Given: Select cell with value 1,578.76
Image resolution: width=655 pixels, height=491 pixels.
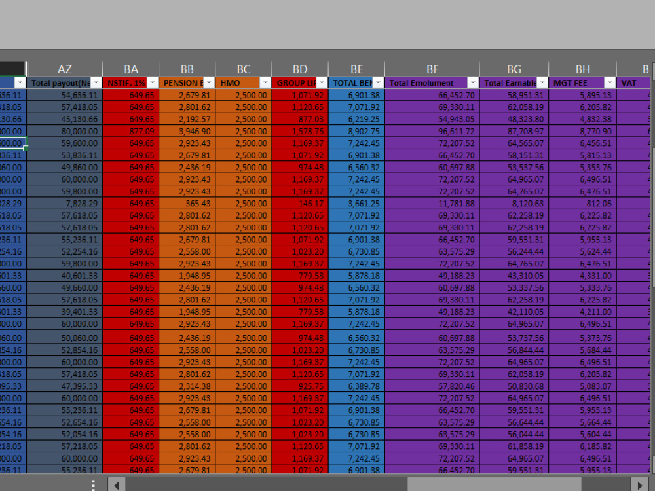Looking at the screenshot, I should (x=300, y=131).
